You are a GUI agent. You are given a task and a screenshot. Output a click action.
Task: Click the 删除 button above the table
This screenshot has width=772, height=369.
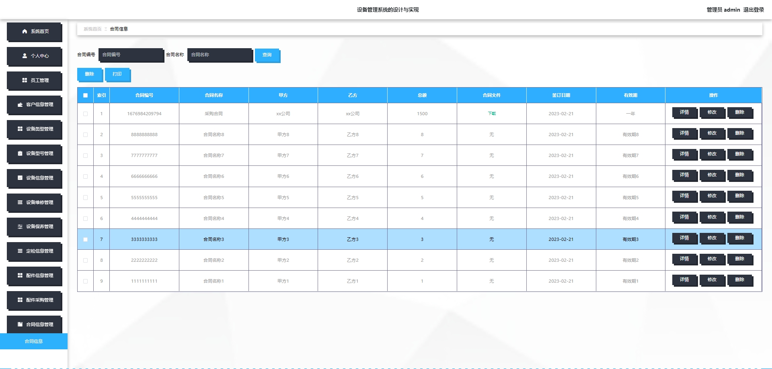coord(90,75)
